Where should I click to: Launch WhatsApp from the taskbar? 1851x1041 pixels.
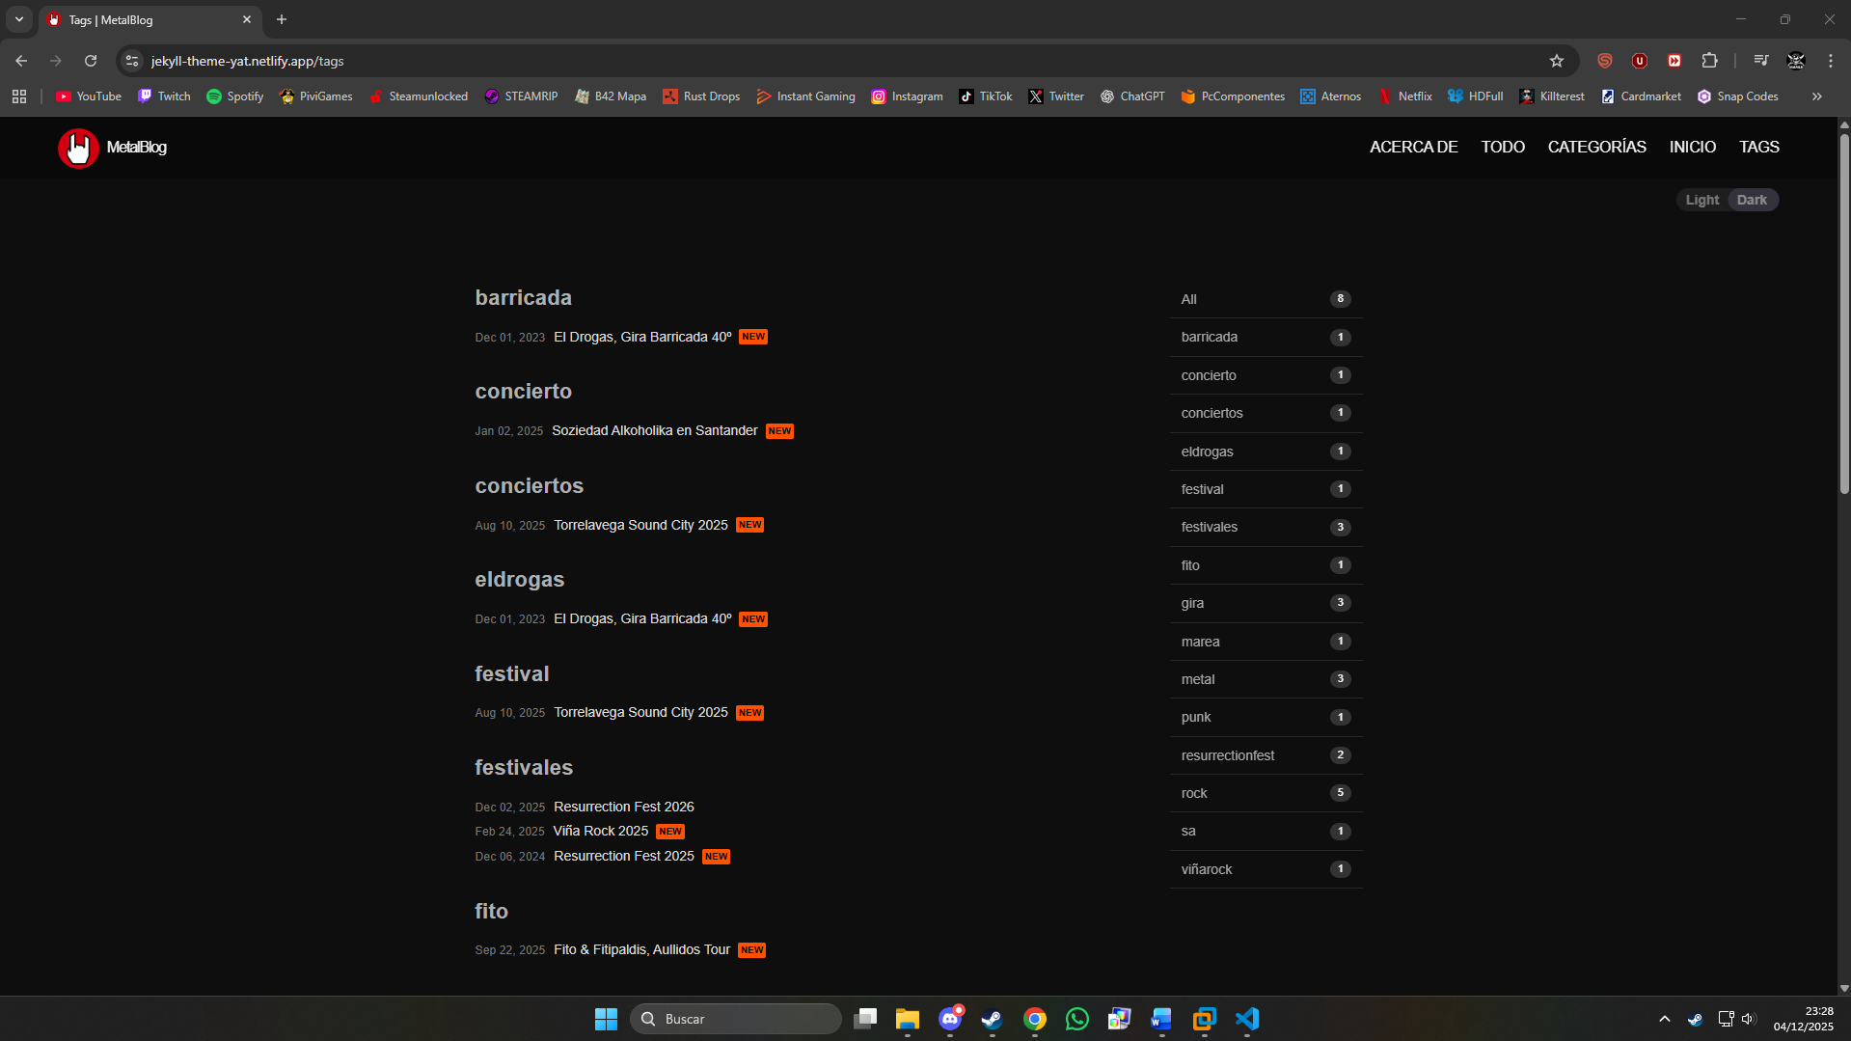click(1076, 1019)
